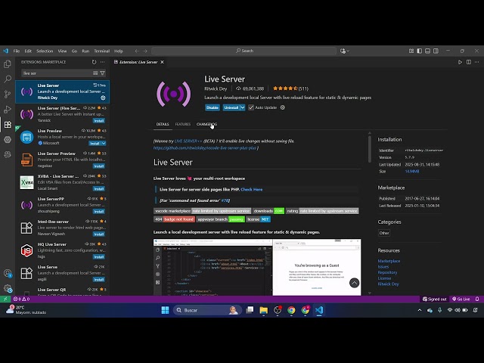The image size is (484, 363).
Task: Open the LIVE SERVER++ link
Action: pyautogui.click(x=188, y=141)
